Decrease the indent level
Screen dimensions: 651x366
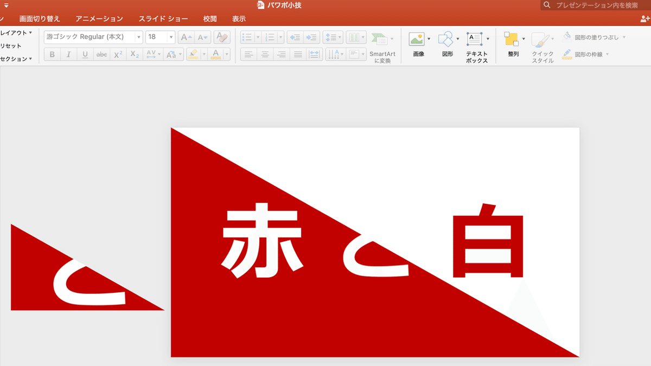click(295, 37)
